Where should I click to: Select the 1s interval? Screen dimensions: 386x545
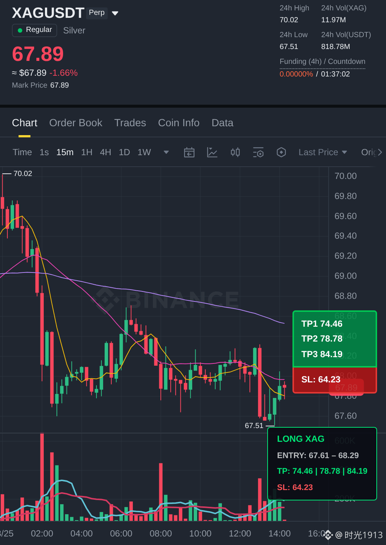(44, 152)
